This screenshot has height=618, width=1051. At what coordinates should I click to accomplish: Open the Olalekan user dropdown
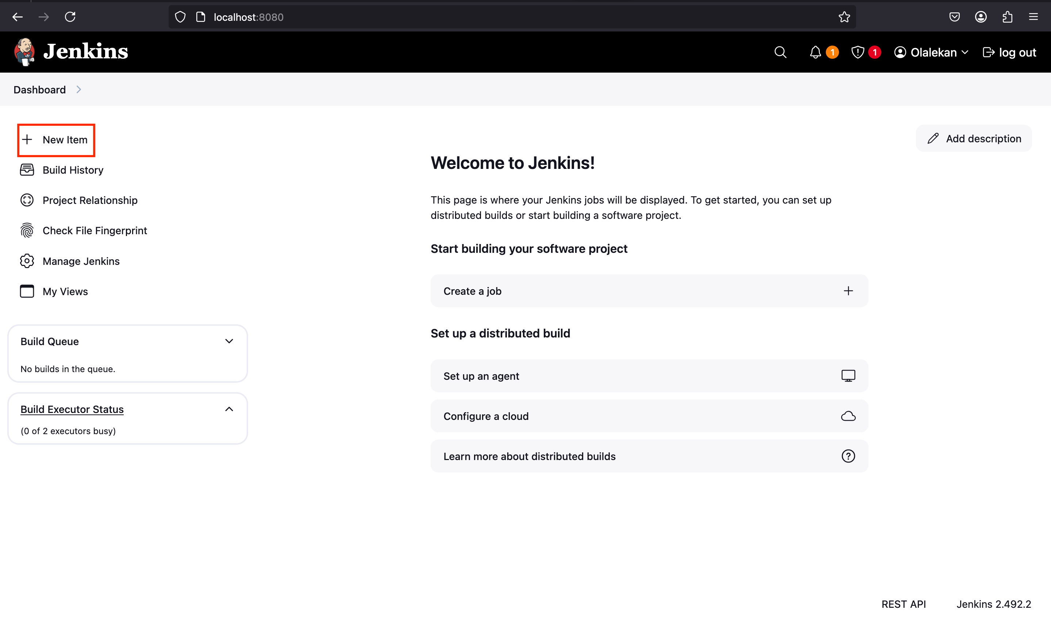point(931,52)
